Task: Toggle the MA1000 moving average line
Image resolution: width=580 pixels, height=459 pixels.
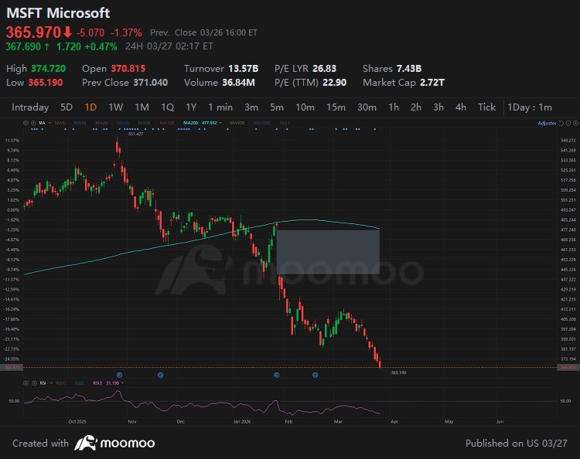Action: click(x=262, y=123)
